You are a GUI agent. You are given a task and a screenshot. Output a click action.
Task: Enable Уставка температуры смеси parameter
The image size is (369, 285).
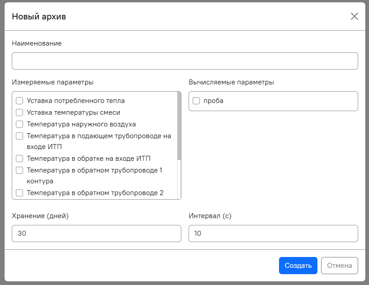tap(19, 112)
